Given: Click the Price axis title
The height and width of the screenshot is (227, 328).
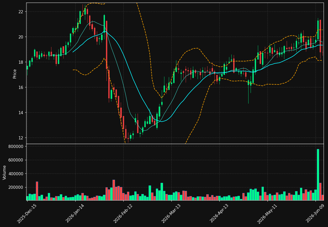Looking at the screenshot, I should click(15, 74).
